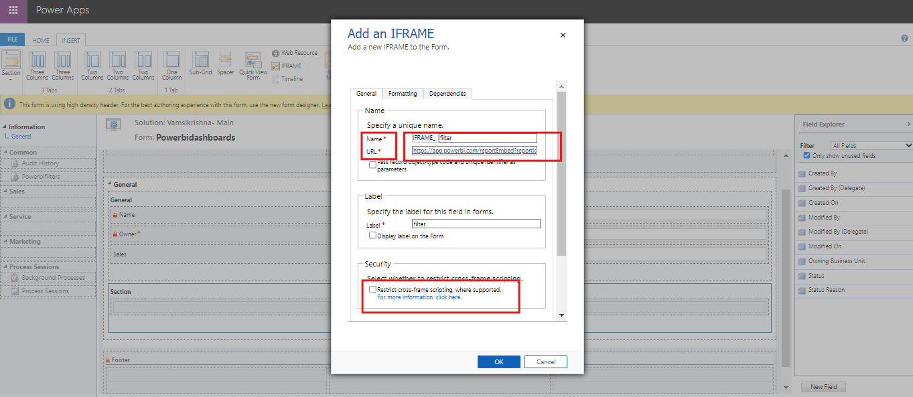The height and width of the screenshot is (397, 913).
Task: Collapse the Field Explorer panel chevron
Action: click(x=909, y=124)
